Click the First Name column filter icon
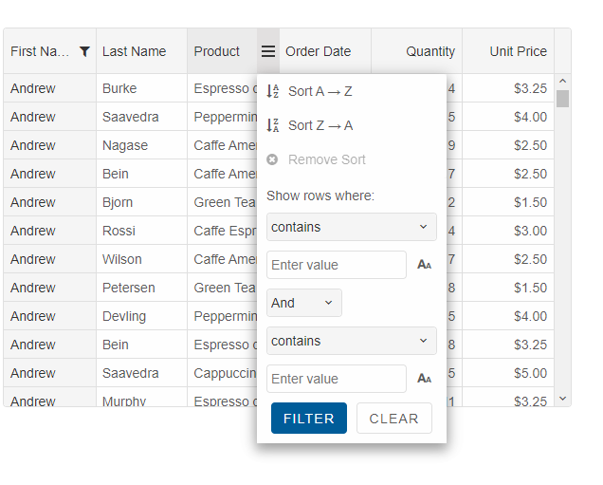Image resolution: width=603 pixels, height=485 pixels. coord(84,52)
